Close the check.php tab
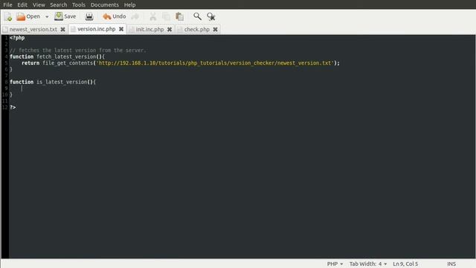Screen dimensions: 476x268 click(x=215, y=30)
